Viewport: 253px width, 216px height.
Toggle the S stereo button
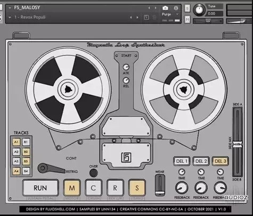click(x=137, y=188)
